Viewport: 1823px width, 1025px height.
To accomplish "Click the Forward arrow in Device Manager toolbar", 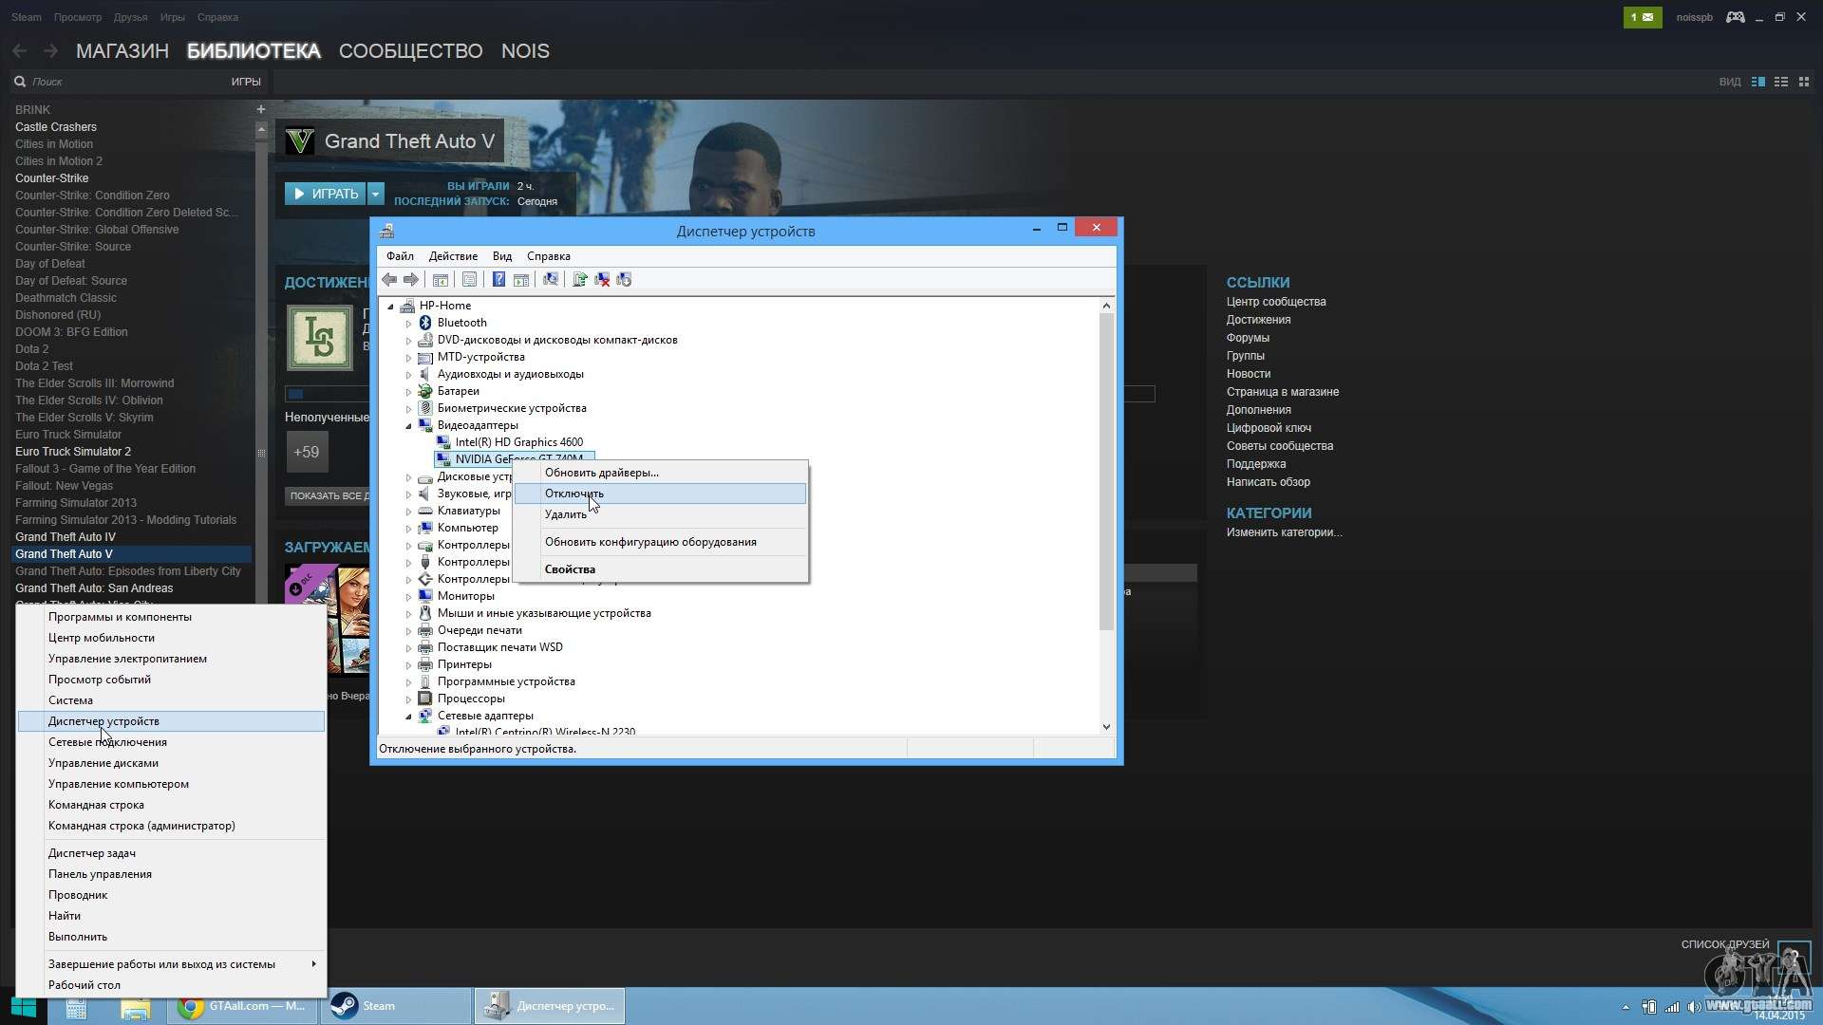I will point(411,280).
